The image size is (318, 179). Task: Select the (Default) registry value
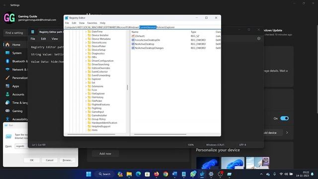coord(140,36)
